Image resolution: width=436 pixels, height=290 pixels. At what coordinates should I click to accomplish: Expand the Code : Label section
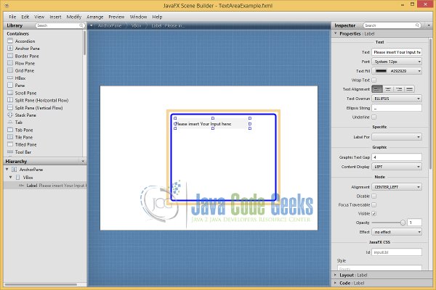pyautogui.click(x=335, y=283)
